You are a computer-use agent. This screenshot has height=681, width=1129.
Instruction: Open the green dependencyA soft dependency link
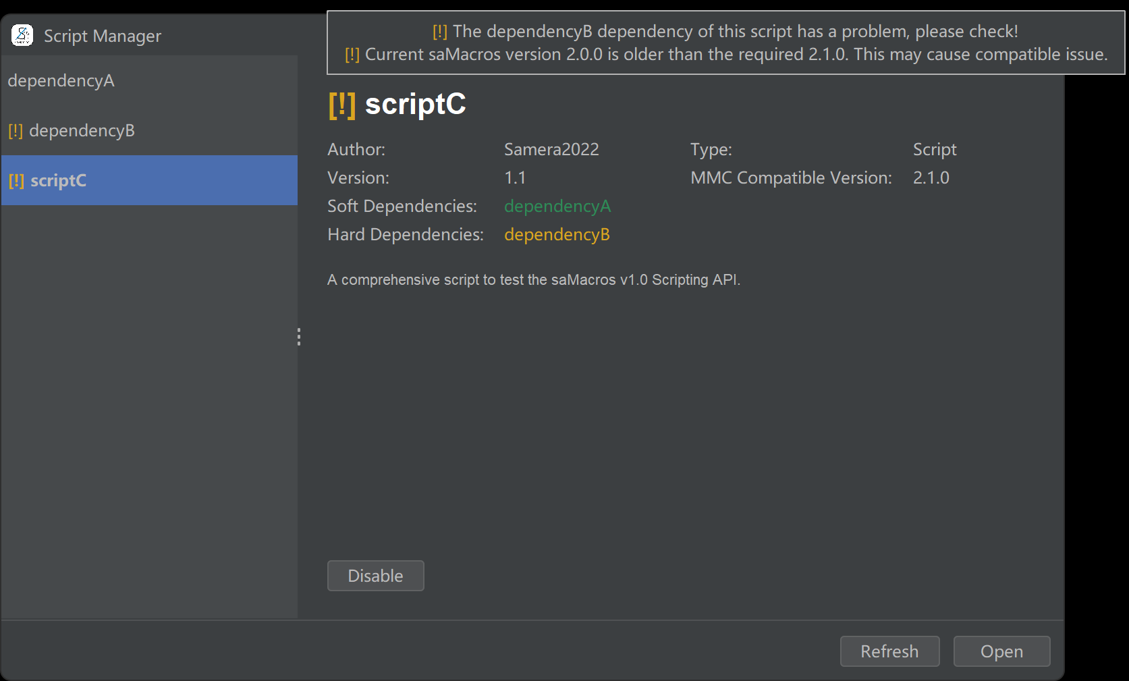(x=557, y=207)
